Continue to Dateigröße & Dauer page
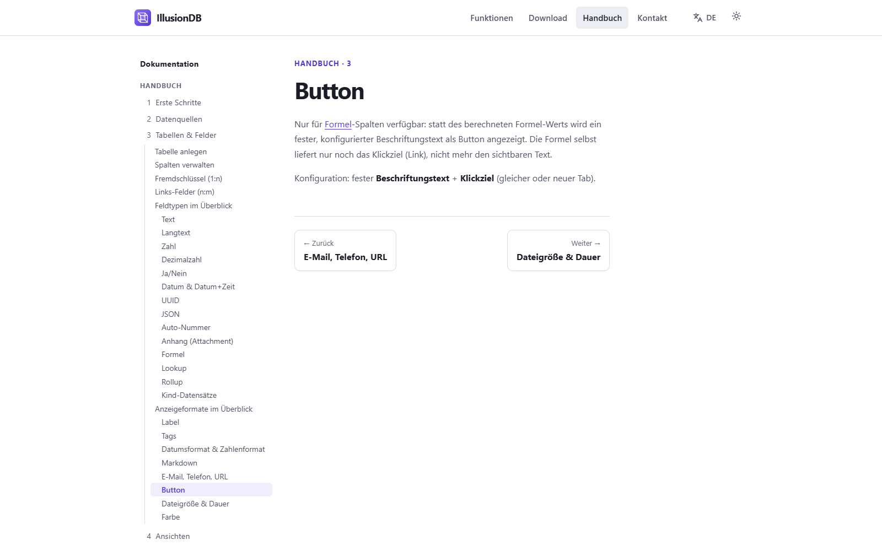This screenshot has height=551, width=882. pos(558,250)
